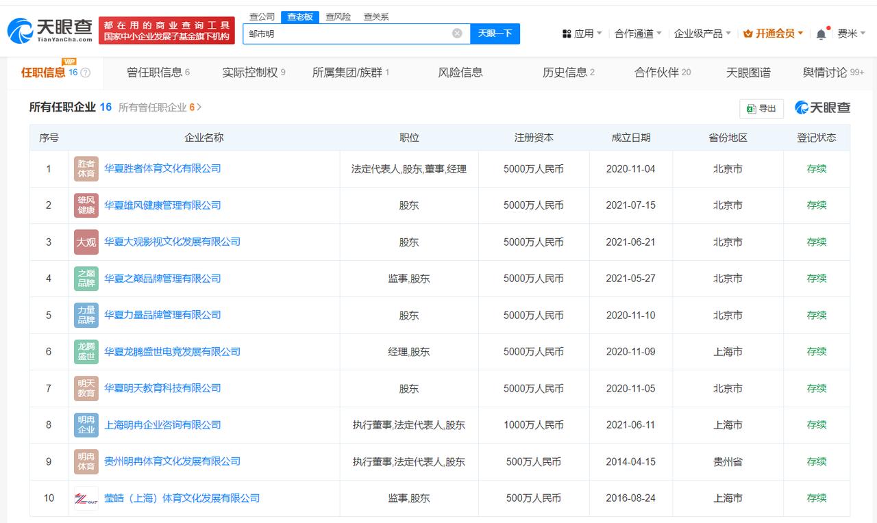Open 贵州明冉体育文化发展有限公司 link
This screenshot has height=523, width=877.
(172, 461)
